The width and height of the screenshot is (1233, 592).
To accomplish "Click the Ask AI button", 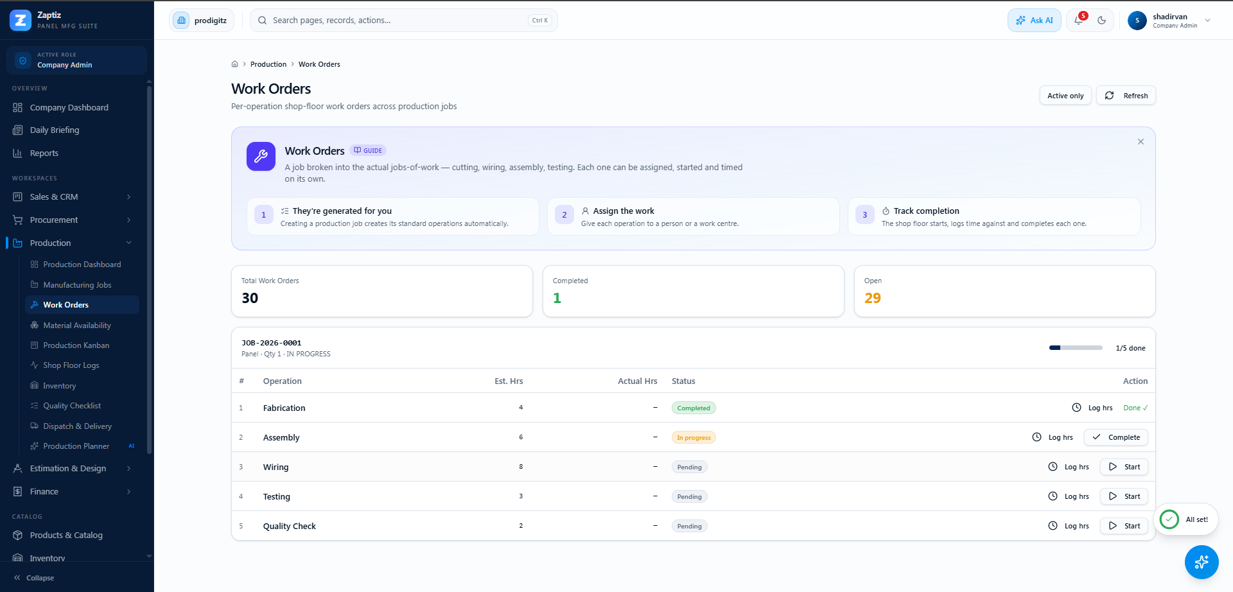I will click(x=1034, y=21).
